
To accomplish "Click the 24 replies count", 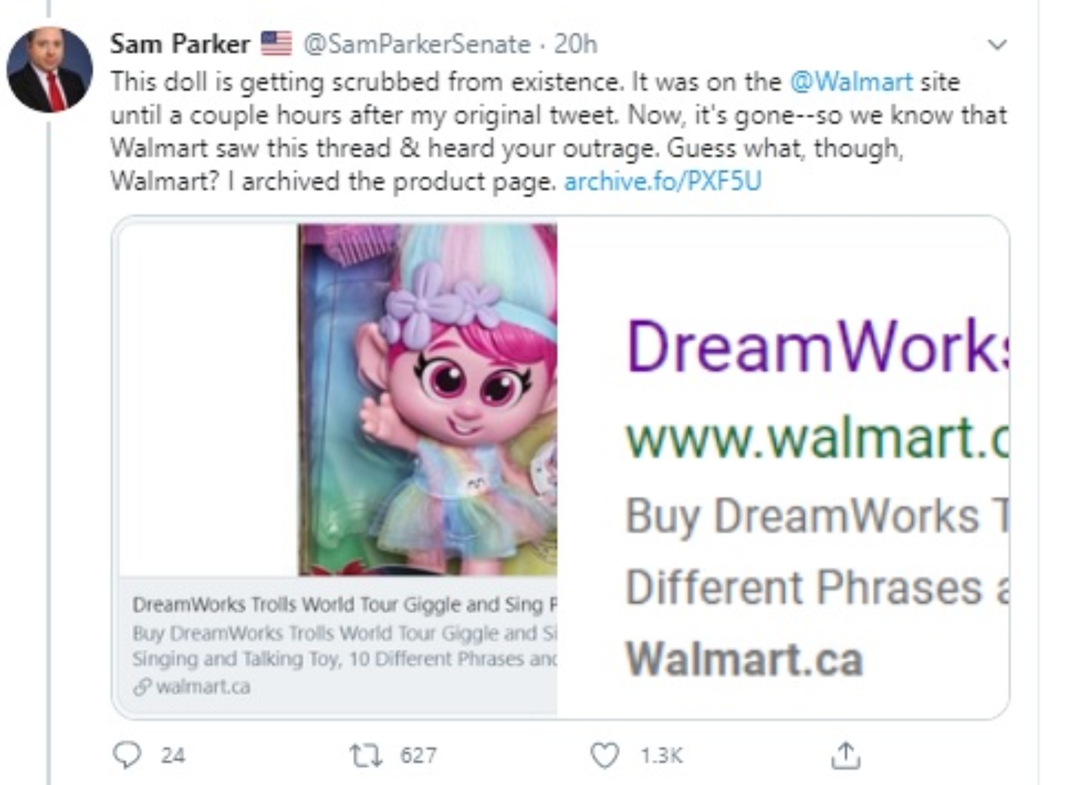I will (173, 755).
